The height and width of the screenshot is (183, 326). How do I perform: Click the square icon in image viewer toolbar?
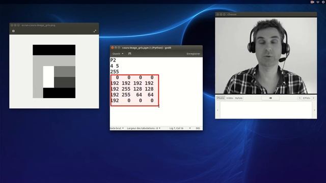13,31
